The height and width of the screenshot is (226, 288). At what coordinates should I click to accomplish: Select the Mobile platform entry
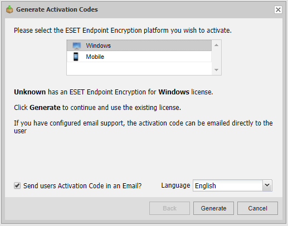(x=139, y=57)
